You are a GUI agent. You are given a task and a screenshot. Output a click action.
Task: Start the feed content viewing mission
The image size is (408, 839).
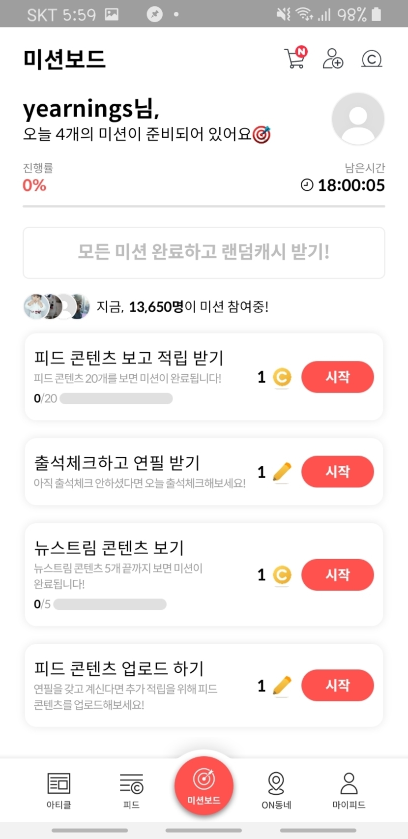pyautogui.click(x=337, y=377)
